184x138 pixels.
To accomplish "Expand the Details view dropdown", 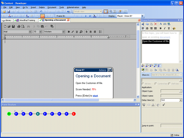I will click(101, 11).
